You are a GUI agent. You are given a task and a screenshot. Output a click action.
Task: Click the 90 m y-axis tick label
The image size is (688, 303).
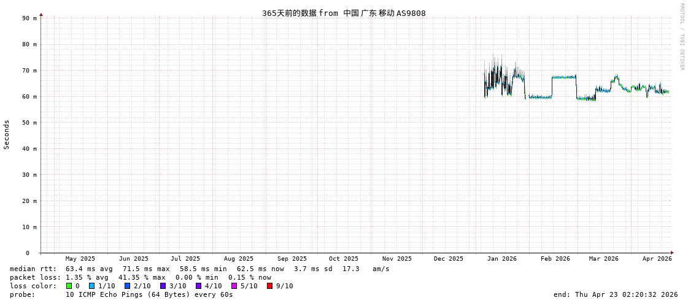[30, 18]
